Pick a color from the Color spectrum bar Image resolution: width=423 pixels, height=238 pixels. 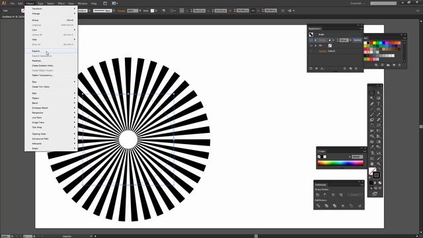340,163
